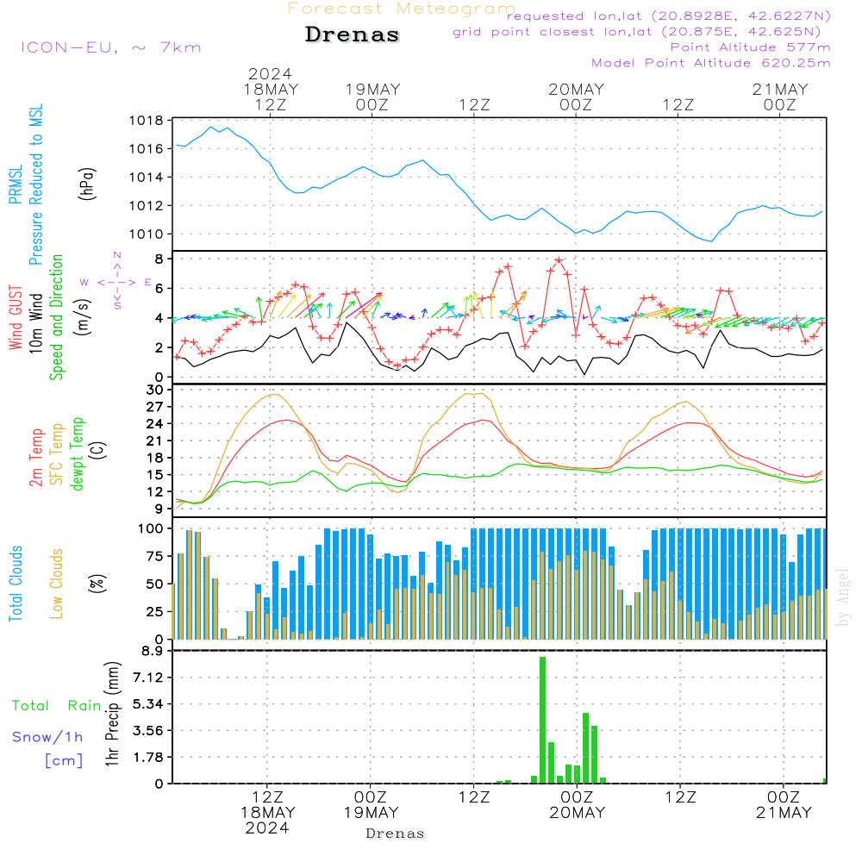862x862 pixels.
Task: Click bottom axis '00Z 19MAY' label
Action: click(371, 805)
